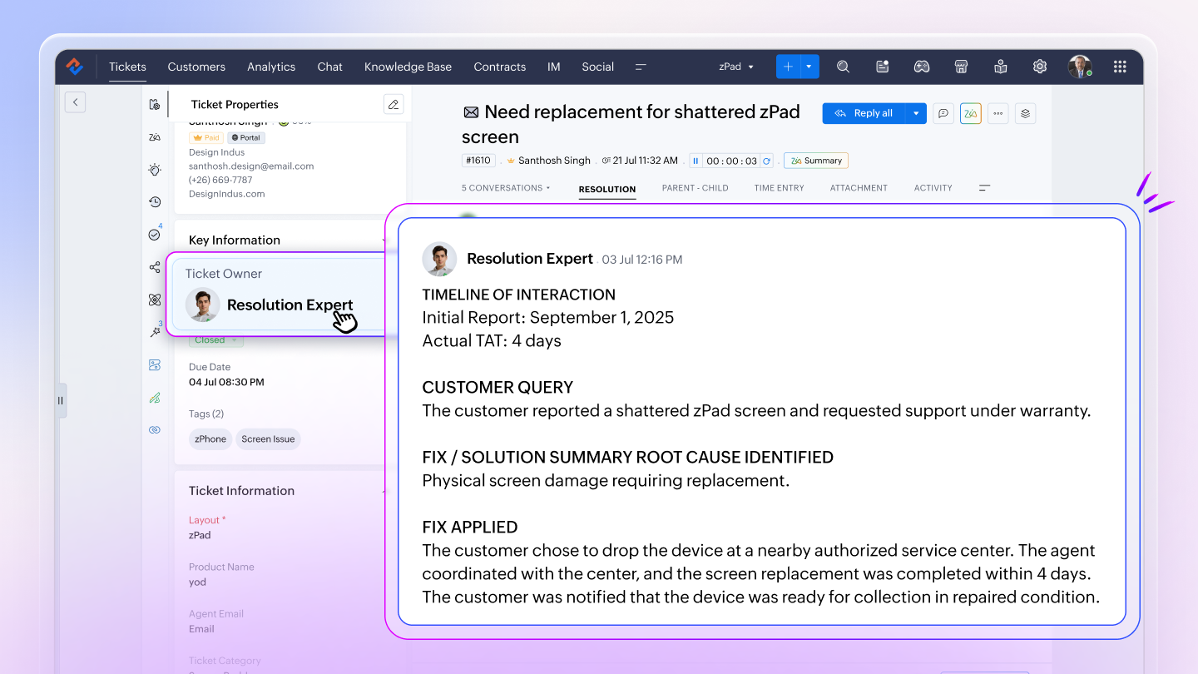Click the Santhosh Singh contact name in ticket header

(554, 161)
